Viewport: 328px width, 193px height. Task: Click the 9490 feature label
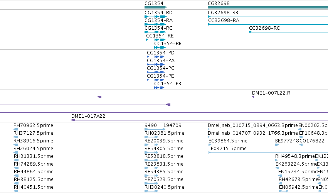[151, 125]
